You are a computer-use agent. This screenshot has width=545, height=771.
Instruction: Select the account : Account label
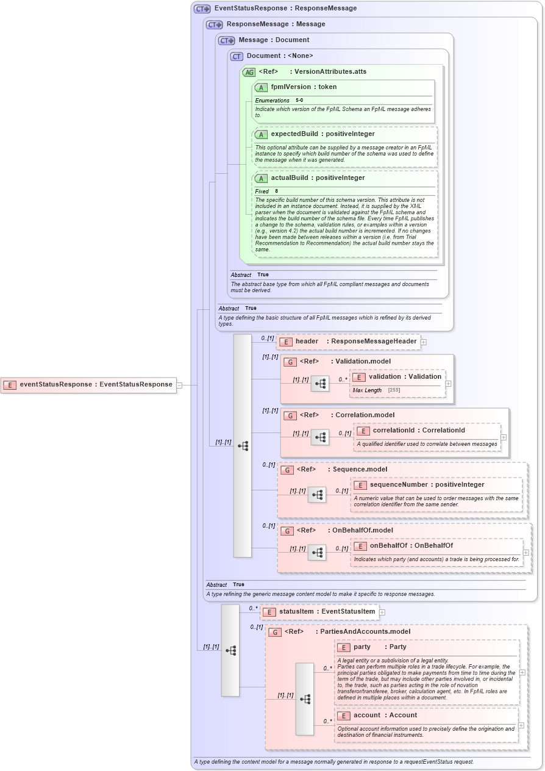click(385, 715)
